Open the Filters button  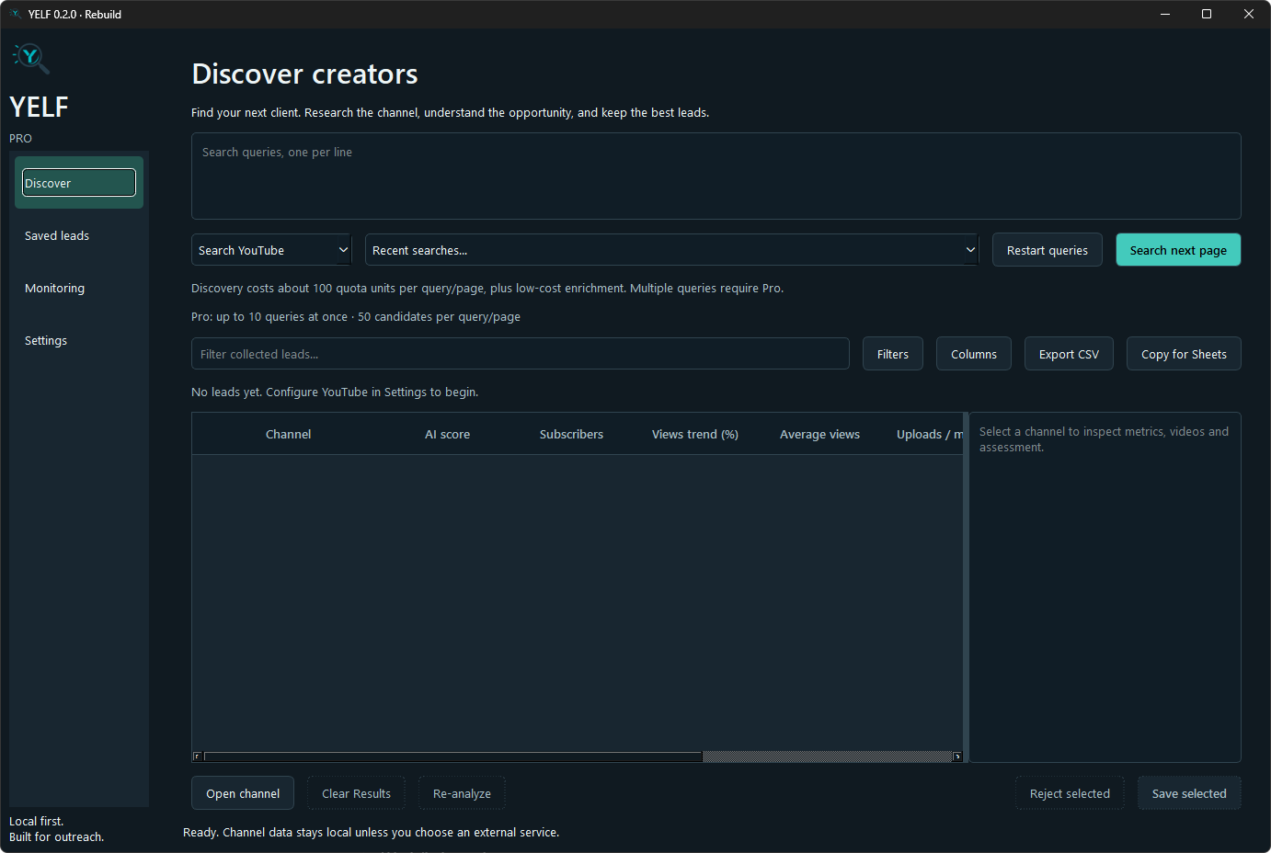[x=892, y=354]
